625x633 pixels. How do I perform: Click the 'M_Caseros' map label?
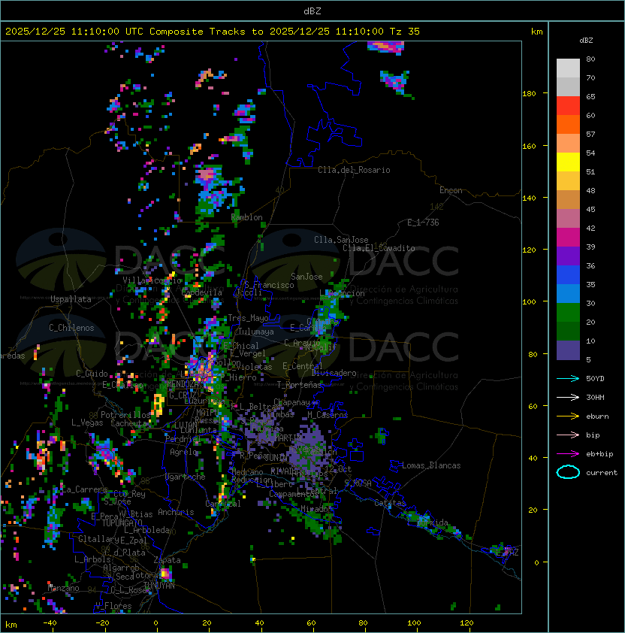pos(328,414)
